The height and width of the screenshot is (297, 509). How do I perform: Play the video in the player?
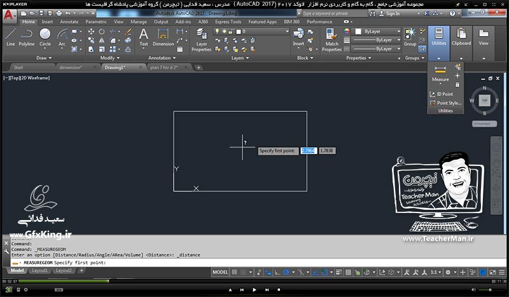pyautogui.click(x=254, y=289)
